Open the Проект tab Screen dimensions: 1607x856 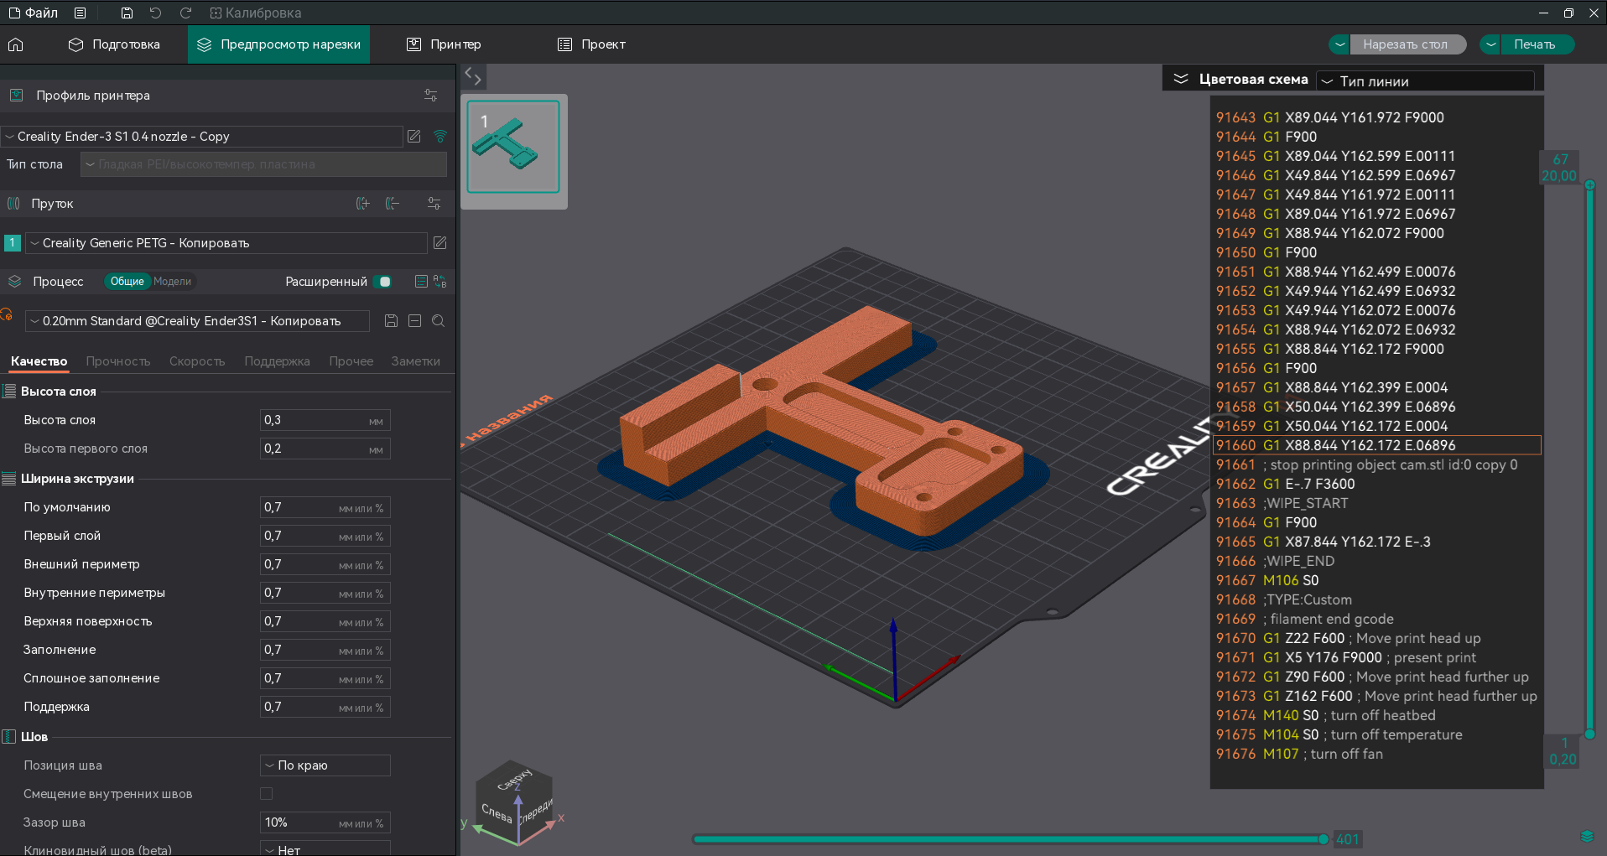[x=592, y=44]
